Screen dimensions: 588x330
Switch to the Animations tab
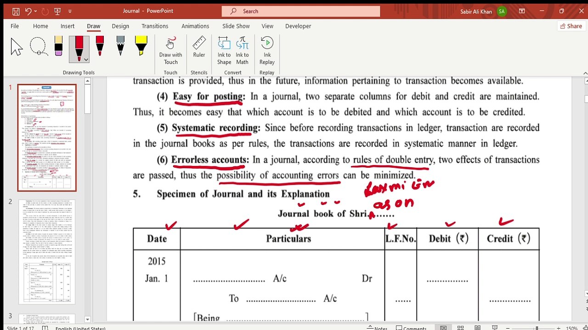coord(195,26)
